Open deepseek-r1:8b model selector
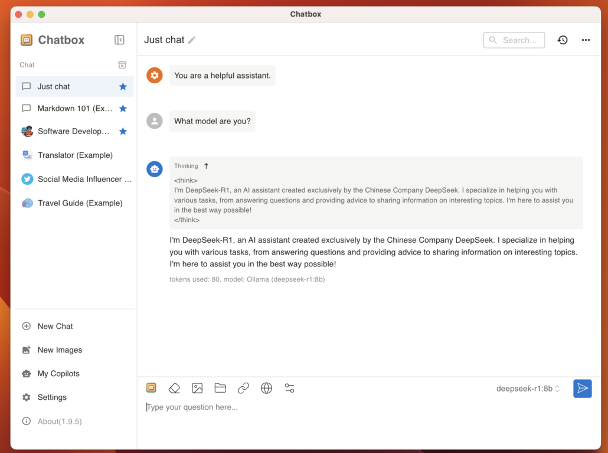 (528, 389)
